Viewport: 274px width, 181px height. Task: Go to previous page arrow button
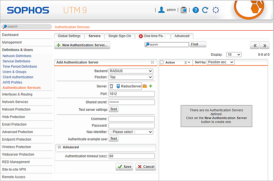pyautogui.click(x=255, y=45)
